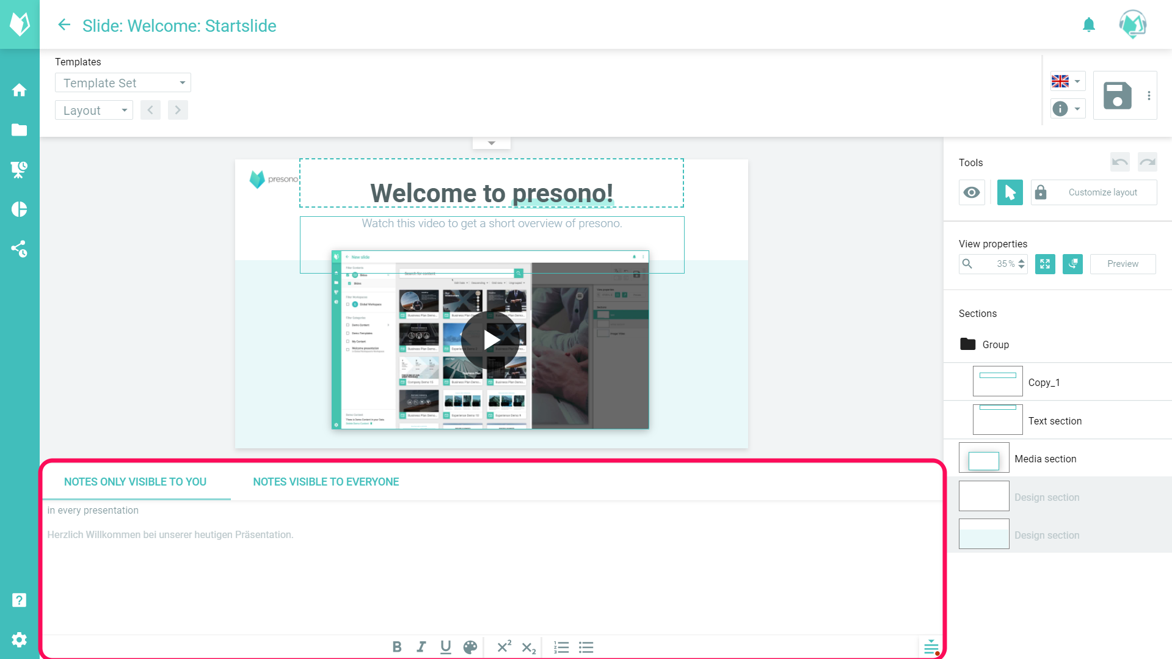
Task: Toggle the layout lock icon
Action: click(1041, 192)
